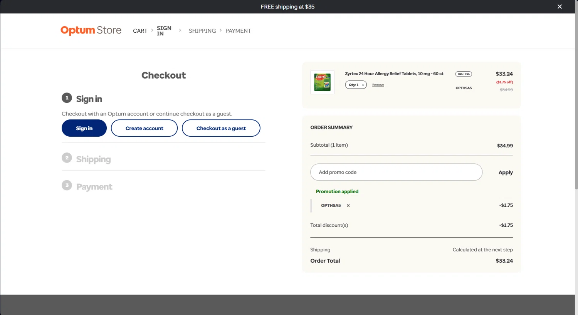Open the Zyrtec 24 Hour Allergy Relief title
This screenshot has width=578, height=315.
click(x=394, y=74)
